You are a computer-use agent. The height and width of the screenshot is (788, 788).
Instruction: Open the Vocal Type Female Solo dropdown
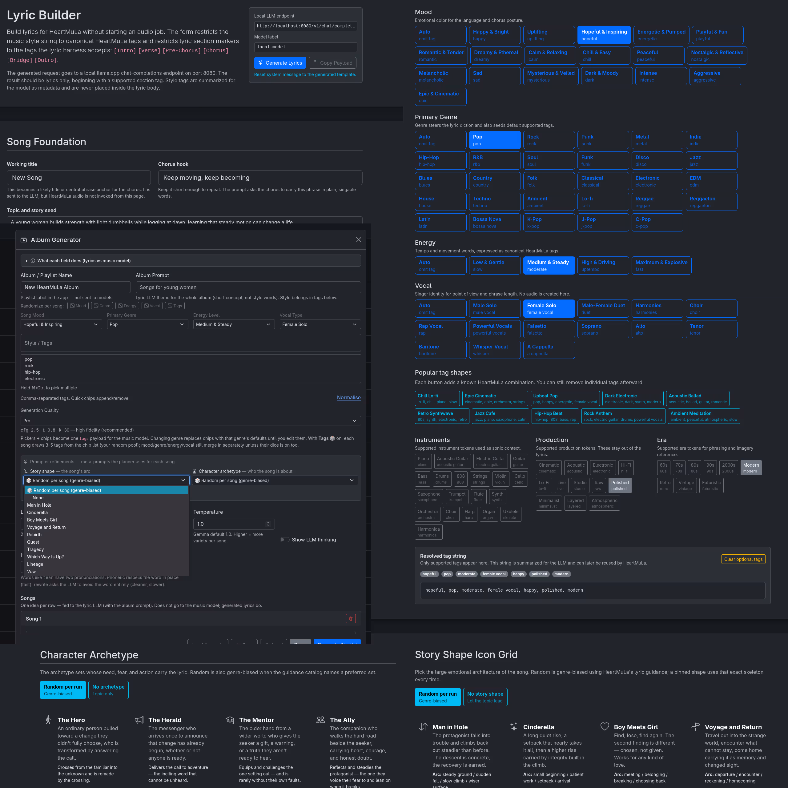pos(320,324)
